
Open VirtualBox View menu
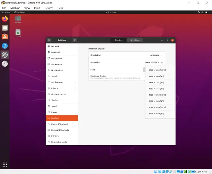point(27,8)
